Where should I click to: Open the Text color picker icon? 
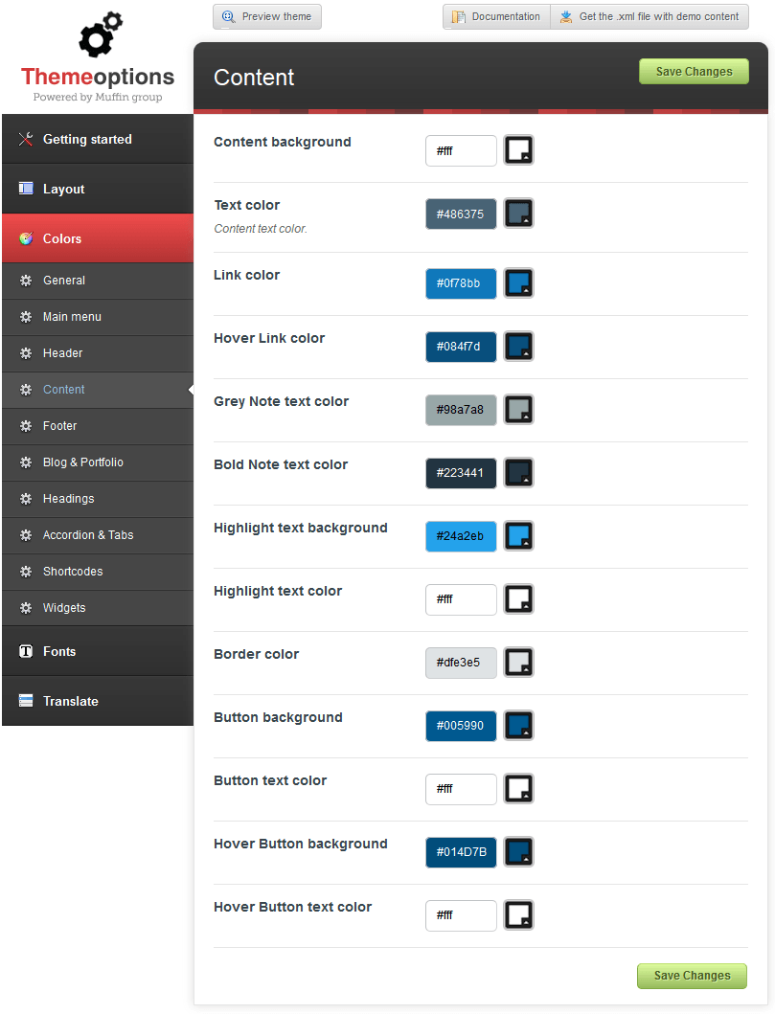pyautogui.click(x=519, y=214)
